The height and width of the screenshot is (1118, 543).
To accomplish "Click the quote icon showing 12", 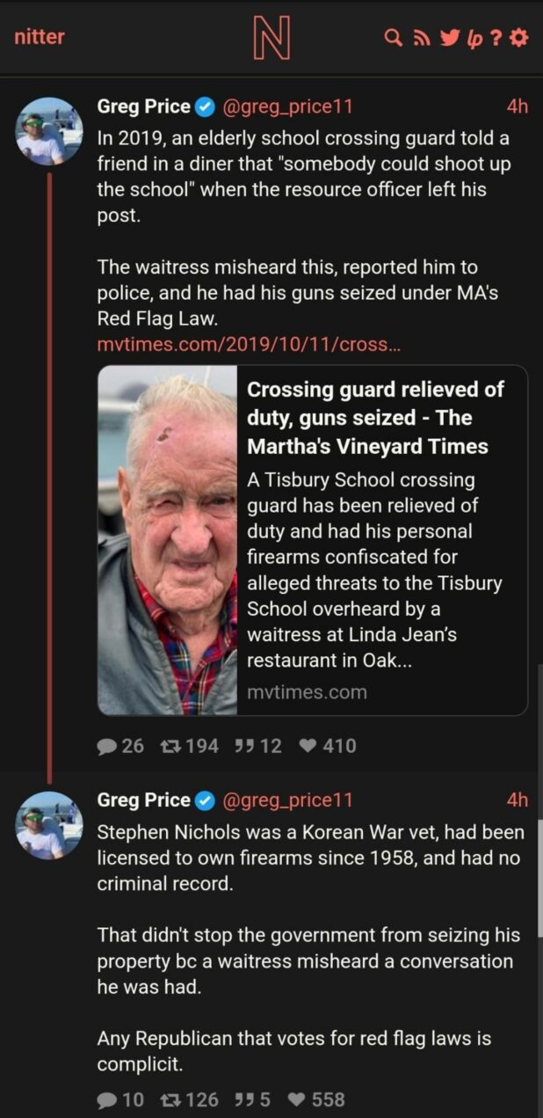I will [244, 746].
